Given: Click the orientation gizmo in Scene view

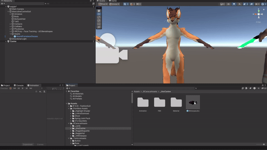Looking at the screenshot, I should click(258, 14).
